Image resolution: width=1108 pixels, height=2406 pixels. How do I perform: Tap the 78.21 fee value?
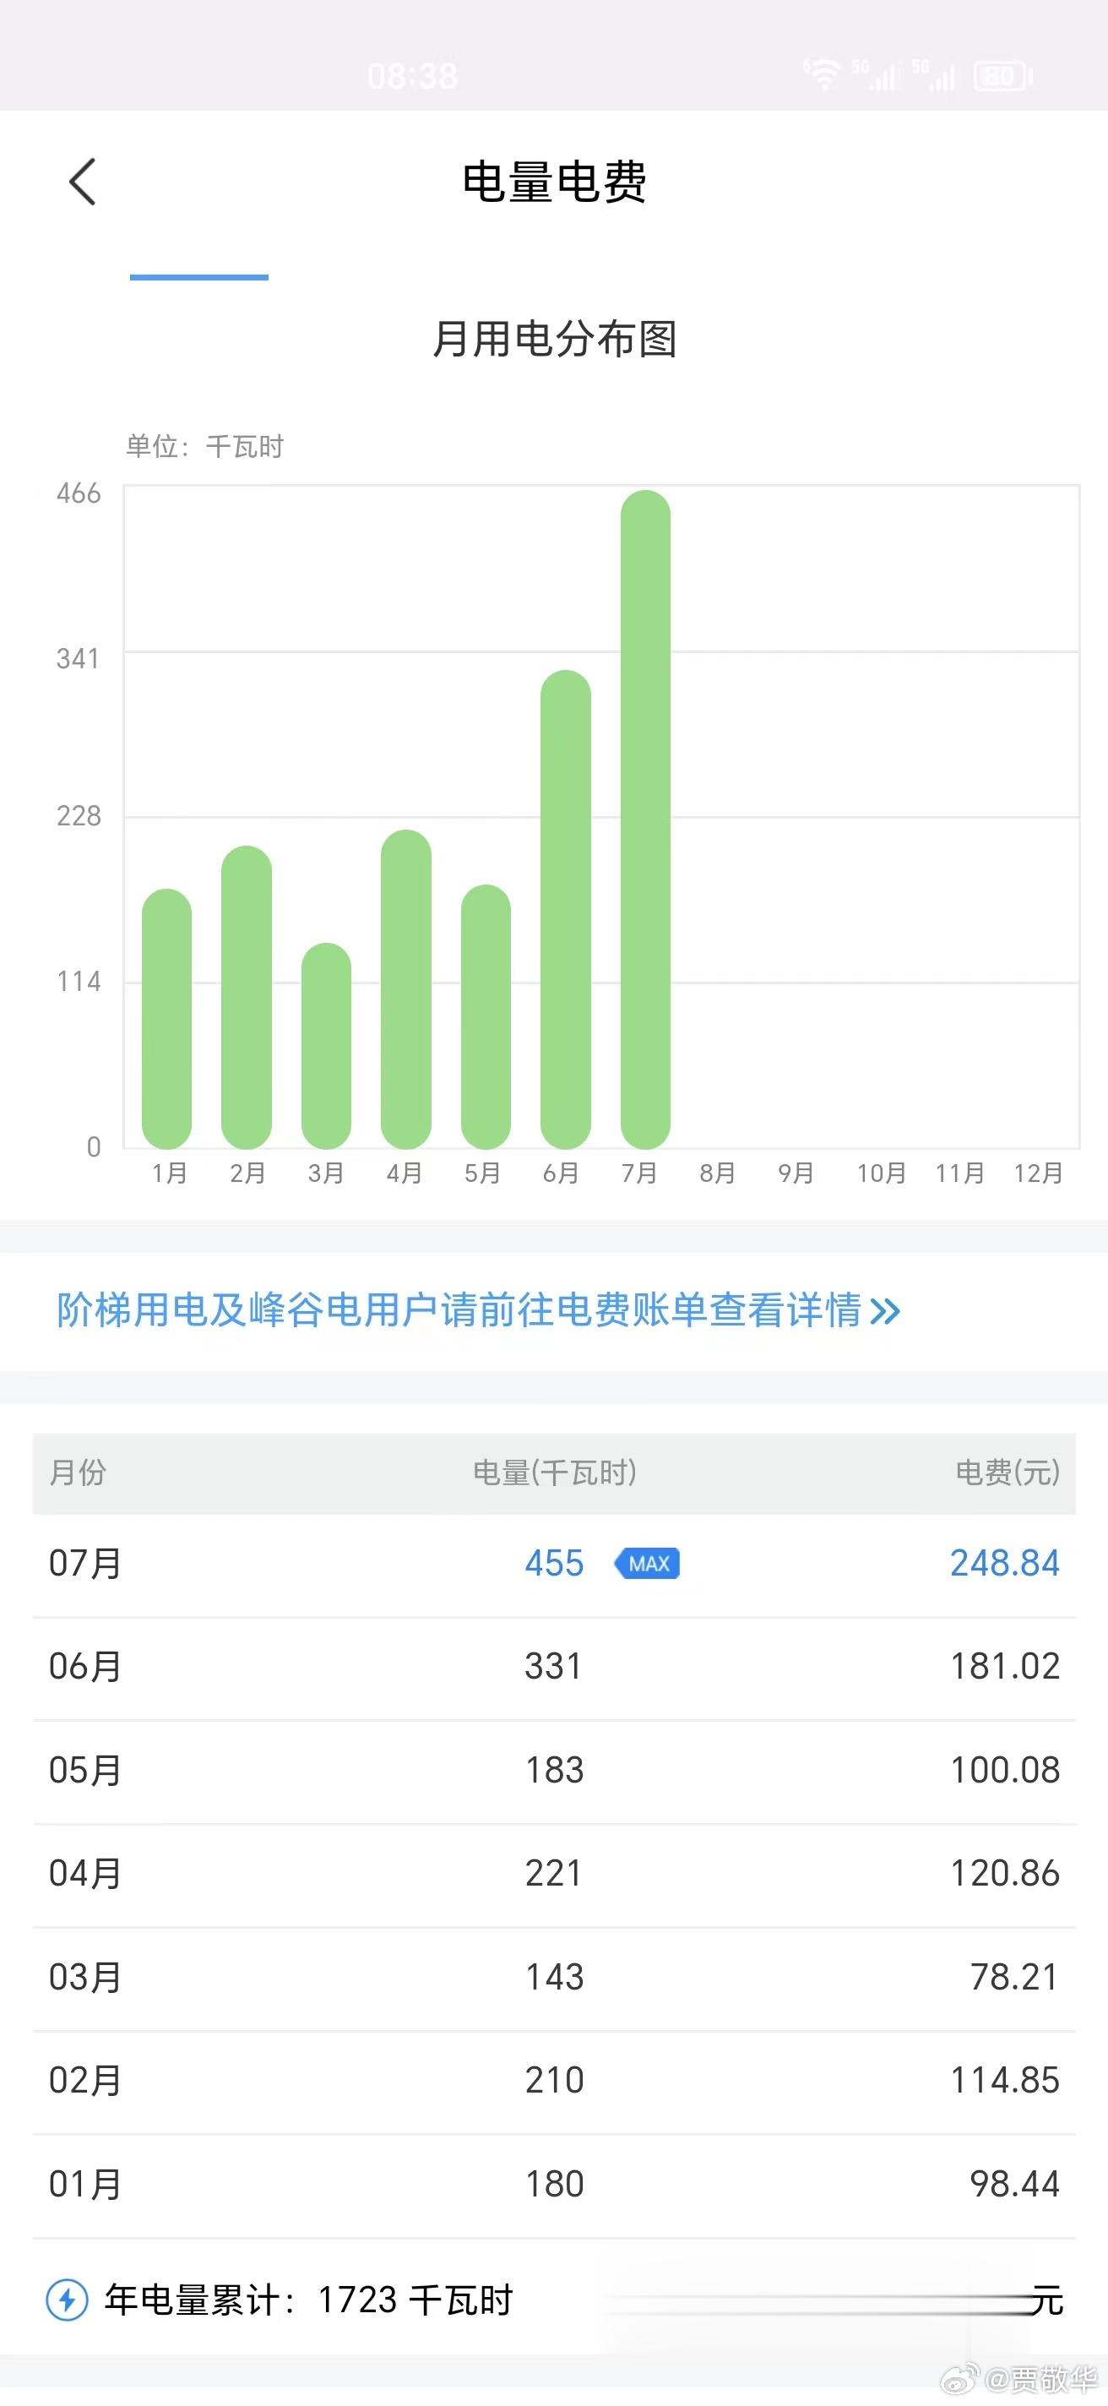tap(1014, 1976)
